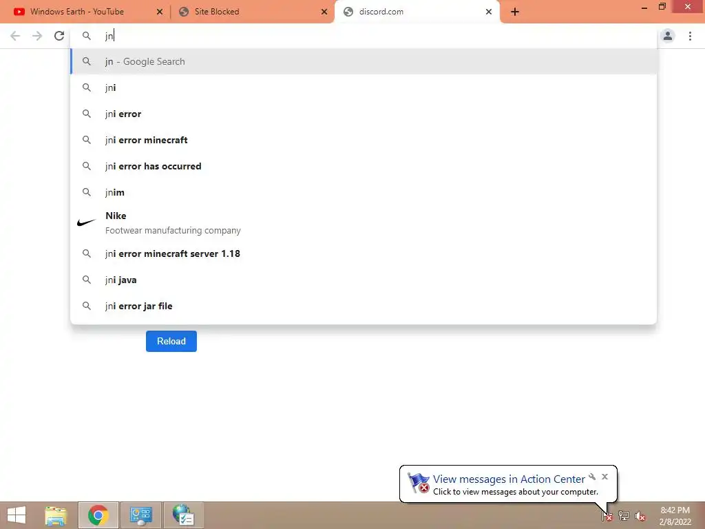The height and width of the screenshot is (529, 705).
Task: Close the Windows Earth YouTube tab
Action: point(160,12)
